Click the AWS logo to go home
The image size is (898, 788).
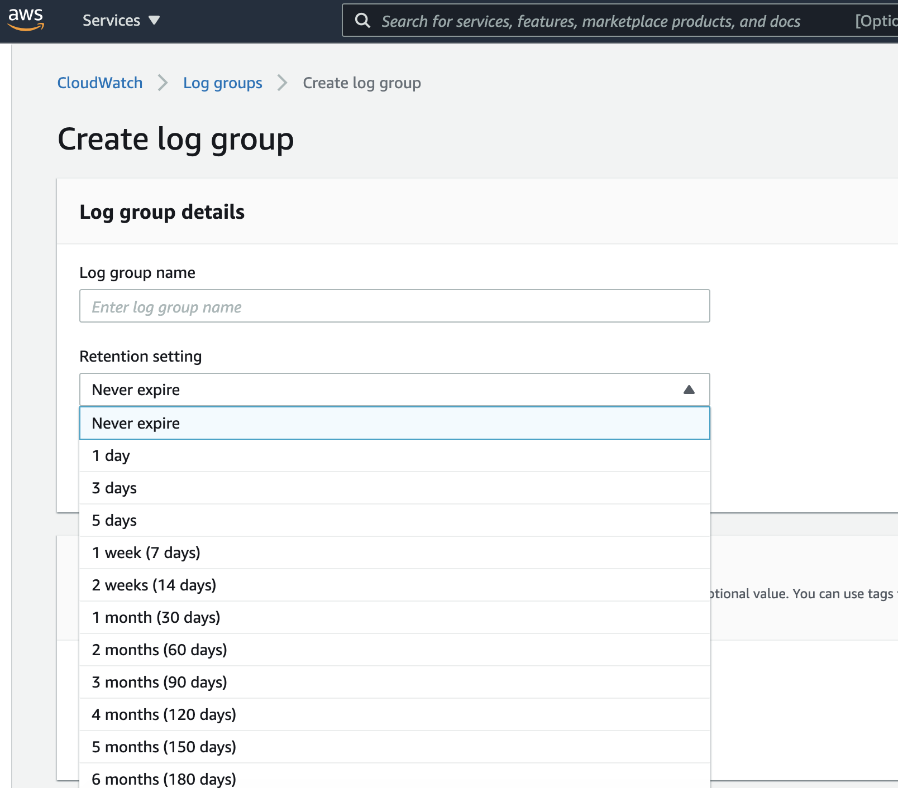(x=26, y=20)
